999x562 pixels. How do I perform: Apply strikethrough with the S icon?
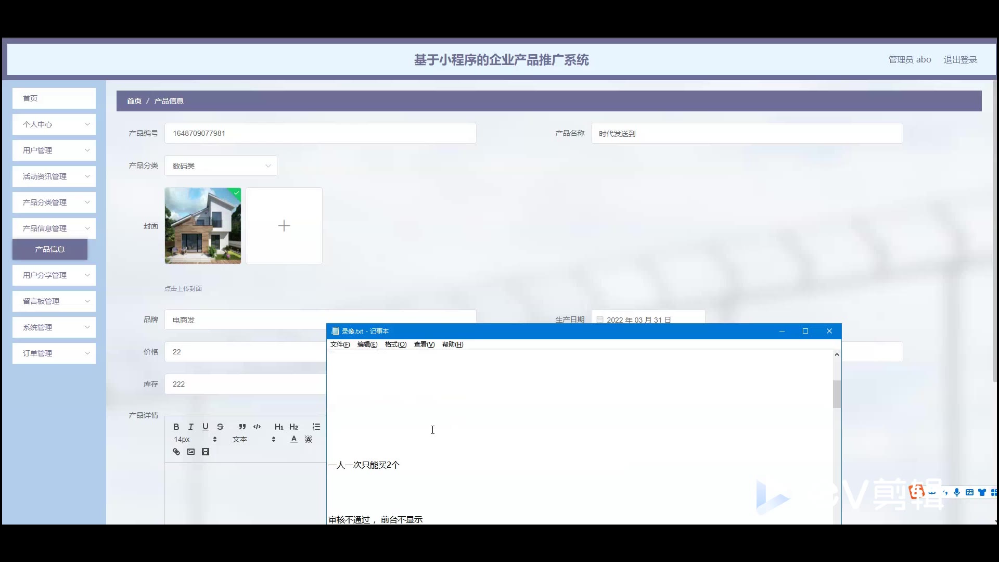pos(220,427)
